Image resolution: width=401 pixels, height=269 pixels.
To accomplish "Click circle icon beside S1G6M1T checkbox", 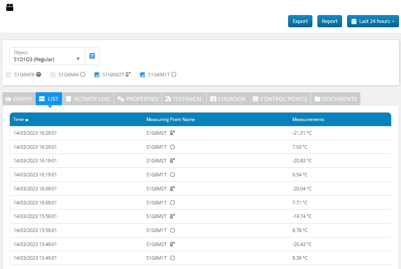I will (174, 75).
